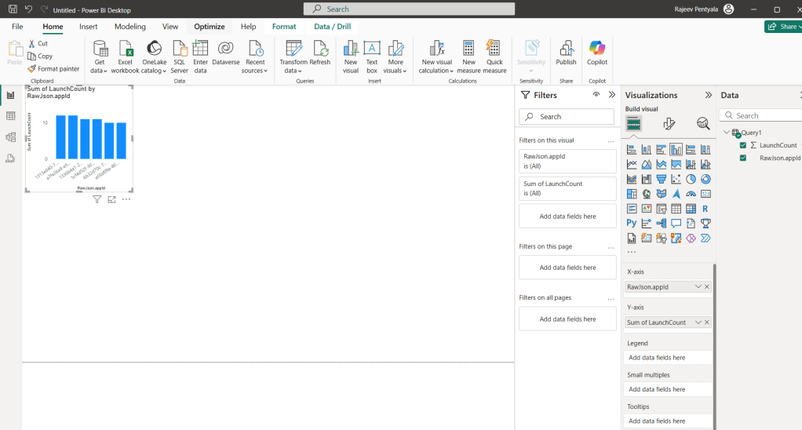This screenshot has height=430, width=802.
Task: Click the Filters pane search field
Action: (567, 116)
